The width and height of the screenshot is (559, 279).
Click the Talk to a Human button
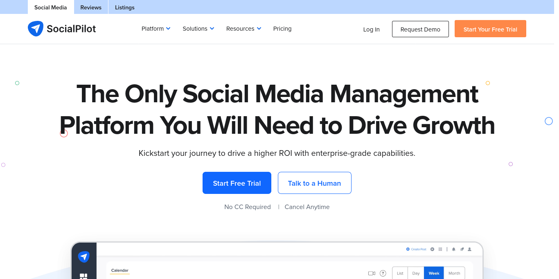(314, 183)
